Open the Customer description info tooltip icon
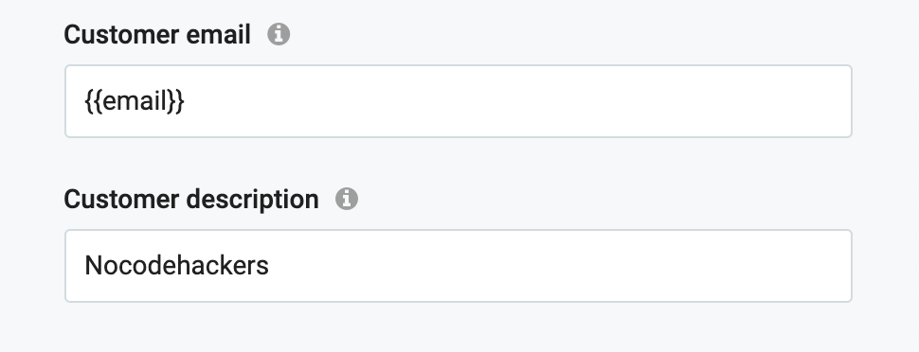The width and height of the screenshot is (919, 352). click(x=347, y=199)
